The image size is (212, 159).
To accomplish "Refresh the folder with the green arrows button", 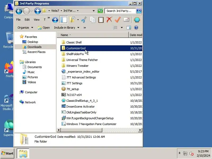I will pyautogui.click(x=100, y=11).
